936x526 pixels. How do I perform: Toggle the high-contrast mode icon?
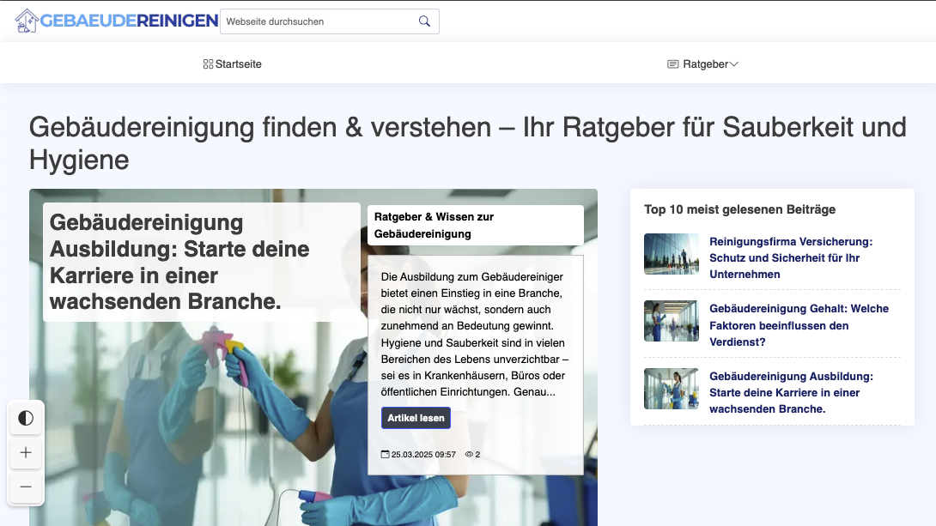click(26, 418)
